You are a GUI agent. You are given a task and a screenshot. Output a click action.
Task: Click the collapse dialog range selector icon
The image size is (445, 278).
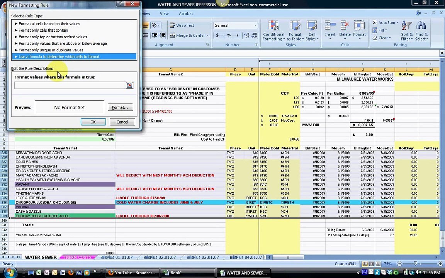tap(129, 85)
